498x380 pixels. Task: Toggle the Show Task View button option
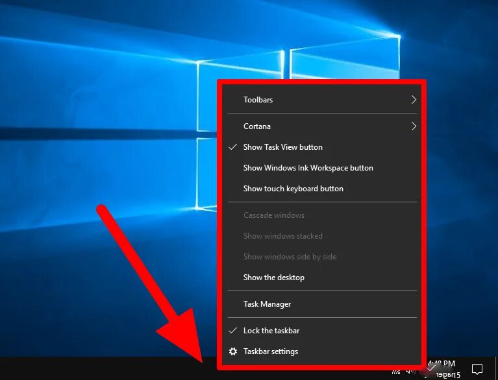point(322,147)
